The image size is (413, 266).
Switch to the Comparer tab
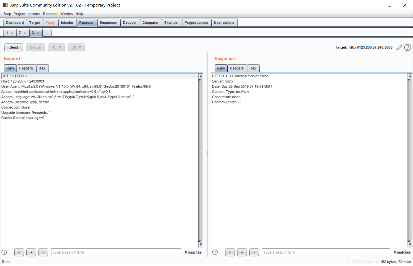point(150,23)
